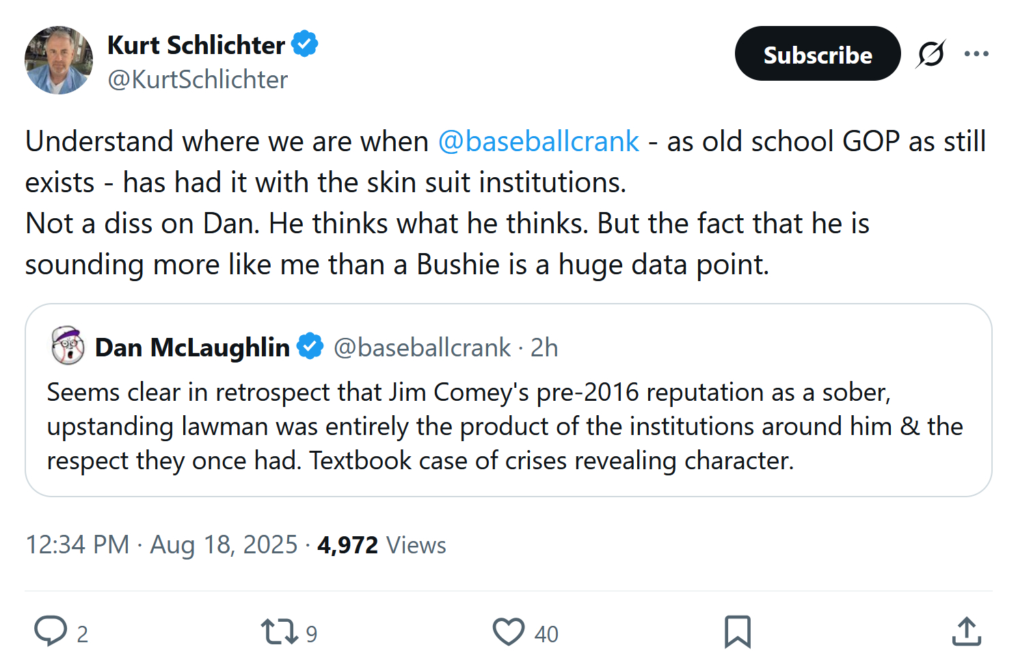Screen dimensions: 1018x658
Task: Click Dan McLaughlin's verified checkmark badge
Action: coord(310,347)
